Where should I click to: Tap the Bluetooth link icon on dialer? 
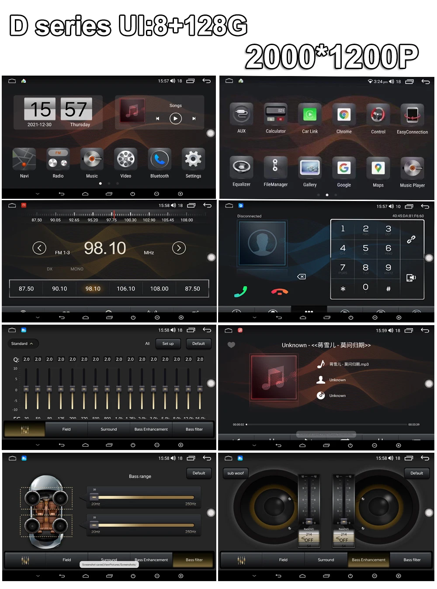point(411,239)
